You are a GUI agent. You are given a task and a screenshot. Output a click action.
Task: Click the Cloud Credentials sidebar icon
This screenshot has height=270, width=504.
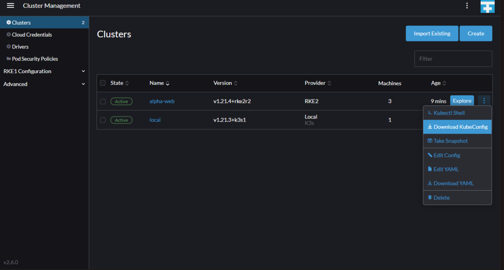[x=9, y=34]
